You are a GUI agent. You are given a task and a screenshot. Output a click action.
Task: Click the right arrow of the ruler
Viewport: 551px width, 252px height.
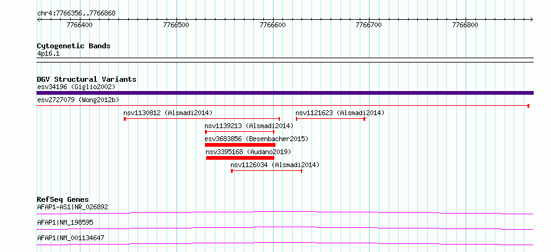(532, 19)
